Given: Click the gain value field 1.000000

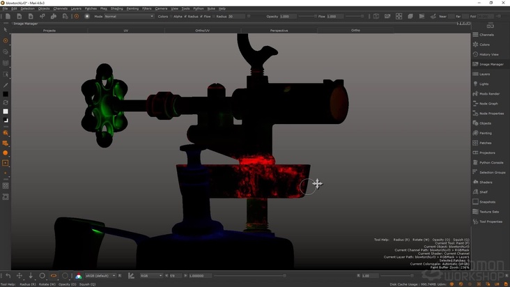Looking at the screenshot, I should pyautogui.click(x=200, y=276).
